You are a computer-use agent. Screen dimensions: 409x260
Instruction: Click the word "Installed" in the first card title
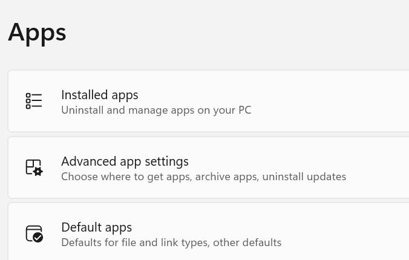(82, 95)
